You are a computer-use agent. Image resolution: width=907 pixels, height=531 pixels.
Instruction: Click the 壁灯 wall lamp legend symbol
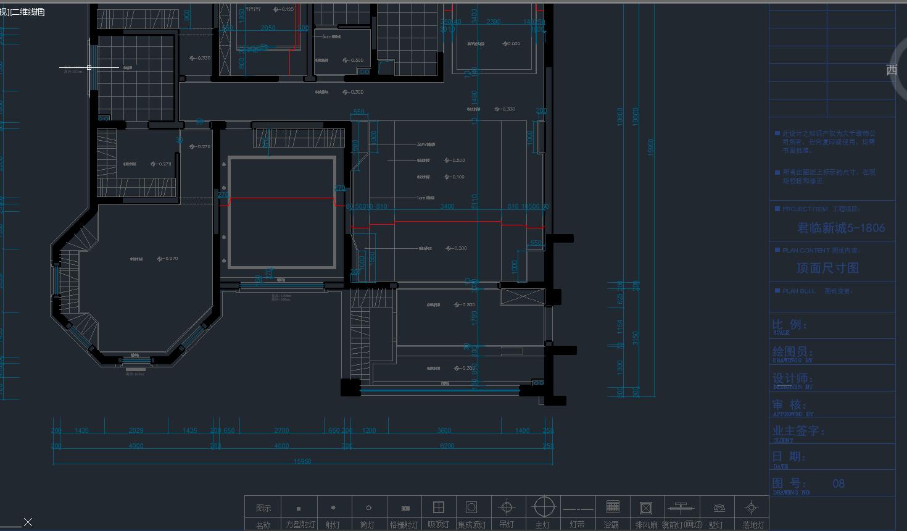719,508
